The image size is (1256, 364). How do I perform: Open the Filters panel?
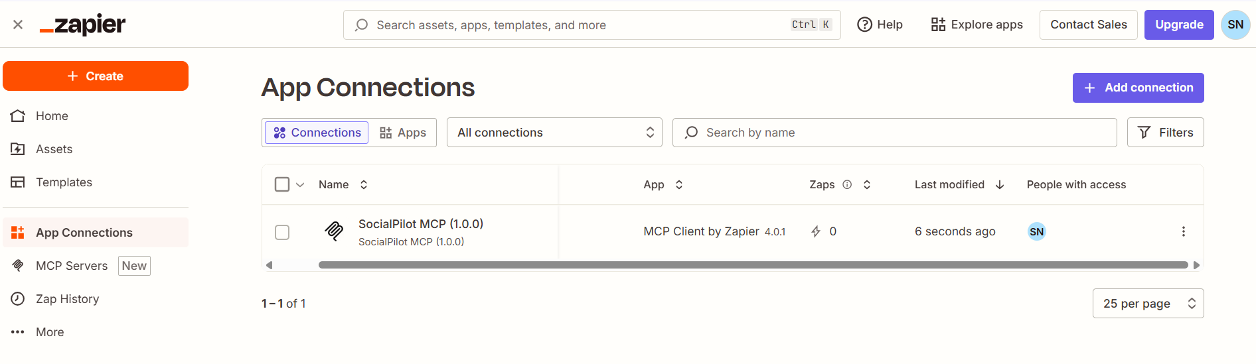1165,133
